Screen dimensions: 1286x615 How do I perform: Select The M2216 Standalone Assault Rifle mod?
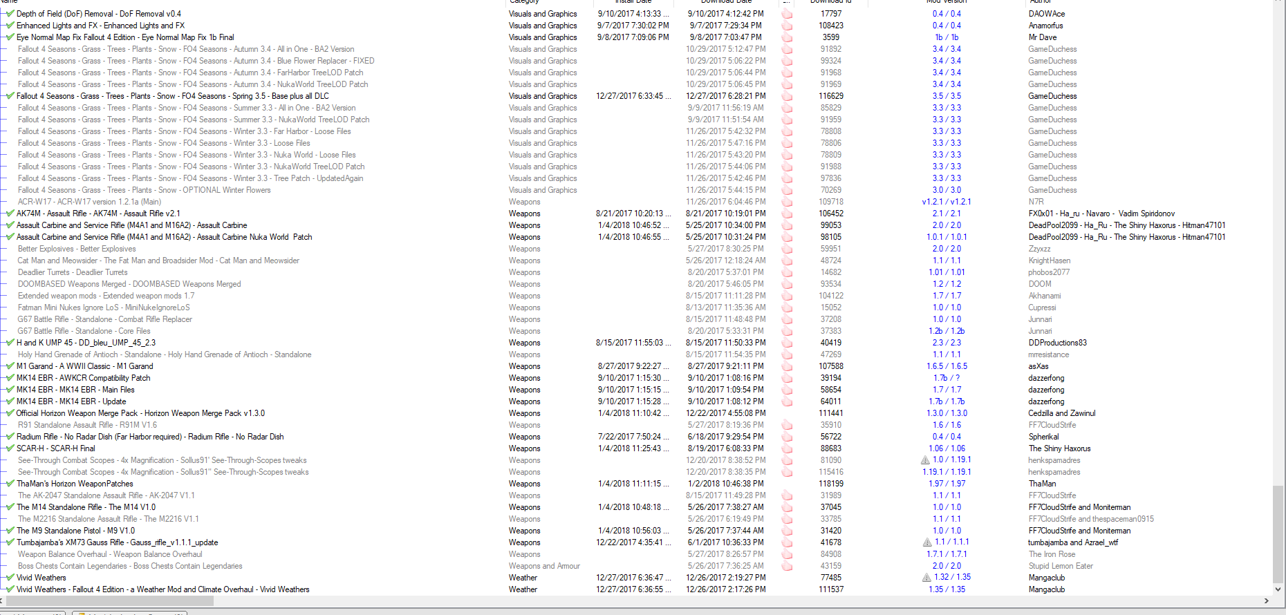[109, 519]
